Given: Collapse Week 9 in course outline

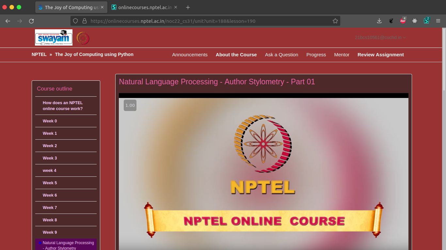Looking at the screenshot, I should click(66, 232).
